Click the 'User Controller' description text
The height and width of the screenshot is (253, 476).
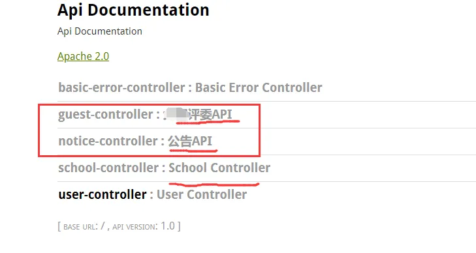(x=202, y=194)
